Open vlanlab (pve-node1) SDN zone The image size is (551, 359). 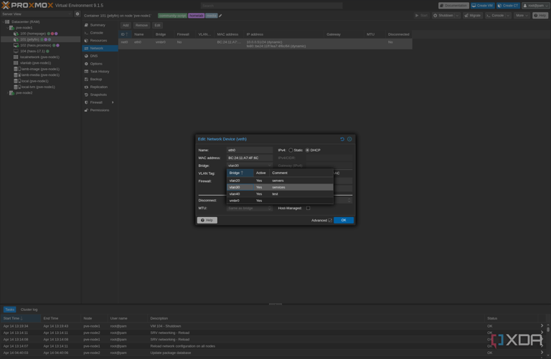click(35, 63)
